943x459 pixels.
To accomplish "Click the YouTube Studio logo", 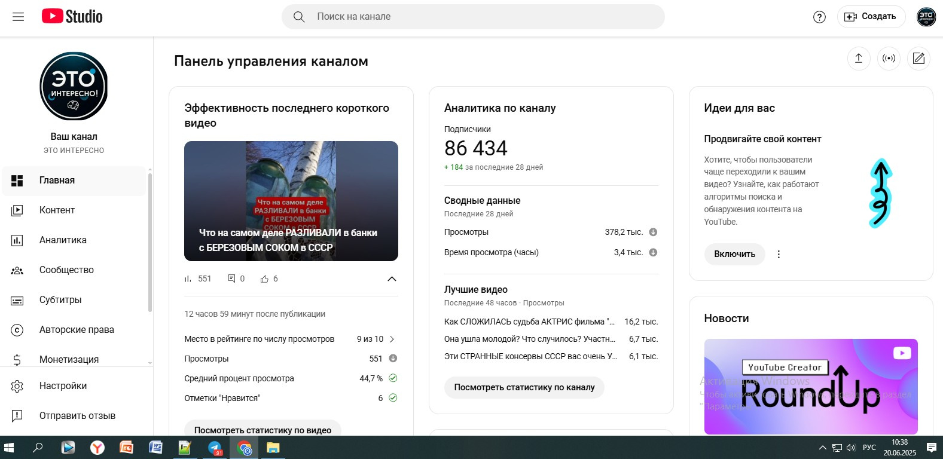I will [72, 17].
